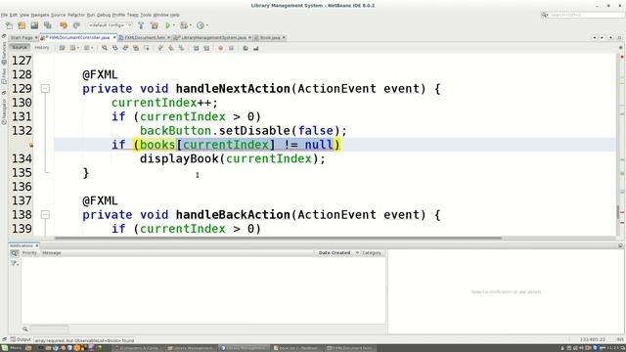Collapse the handleNextAction method fold

[x=45, y=89]
